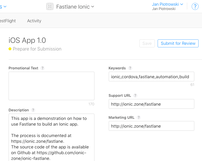Viewport: 202px width, 161px height.
Task: Open the help icon in the top bar
Action: [195, 7]
